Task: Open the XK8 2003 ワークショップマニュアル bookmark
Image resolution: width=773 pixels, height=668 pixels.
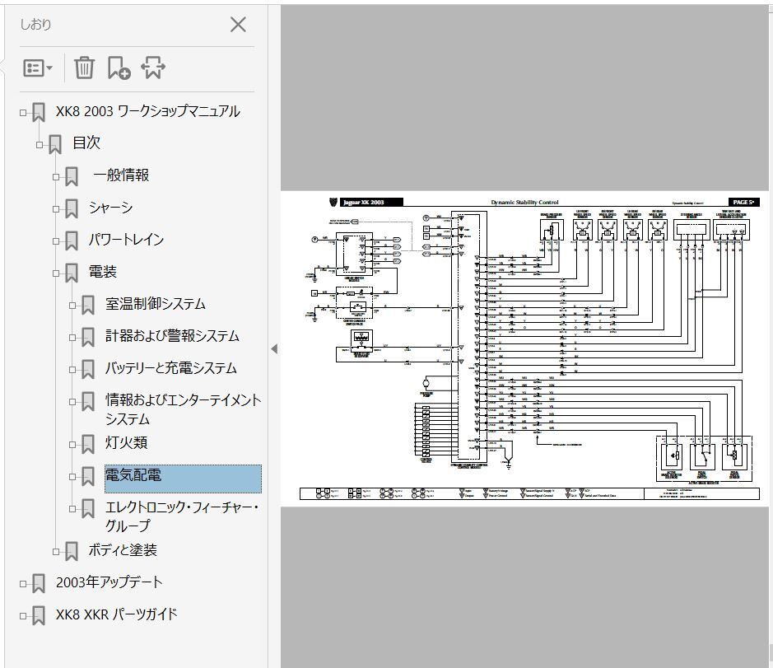Action: point(147,111)
